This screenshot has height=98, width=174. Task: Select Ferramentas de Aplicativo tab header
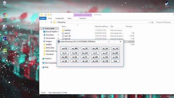pos(83,15)
